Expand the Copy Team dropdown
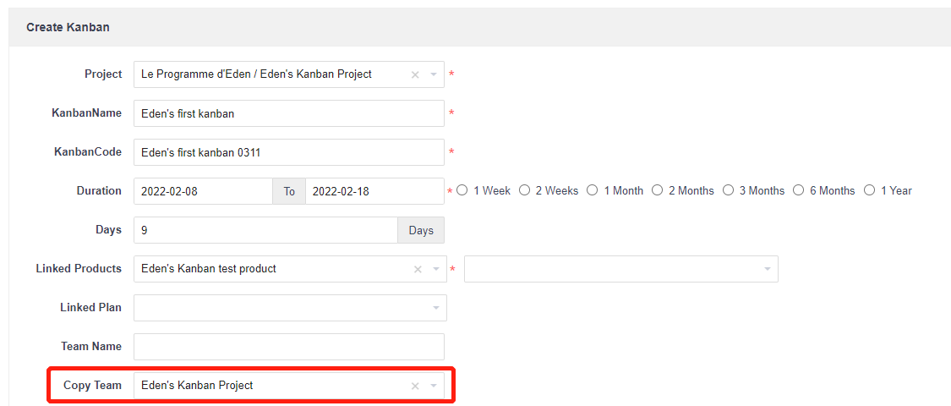The image size is (951, 406). click(434, 386)
